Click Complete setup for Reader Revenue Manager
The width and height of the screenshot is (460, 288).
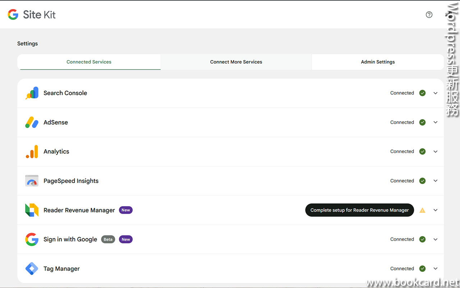point(359,210)
